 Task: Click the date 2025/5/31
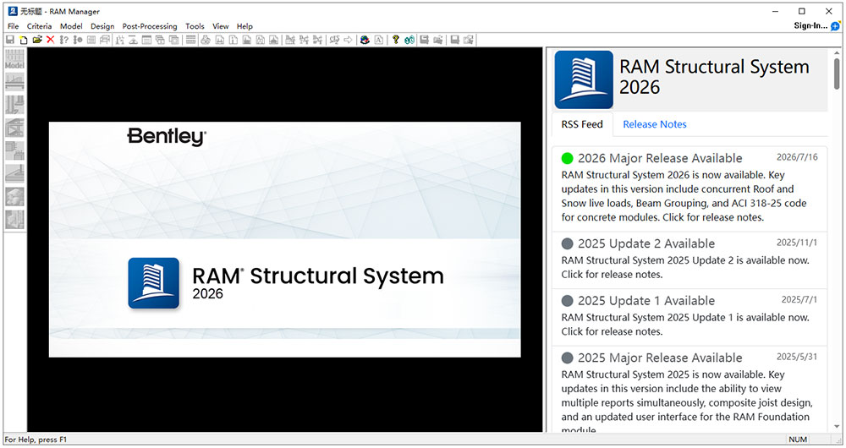click(797, 357)
